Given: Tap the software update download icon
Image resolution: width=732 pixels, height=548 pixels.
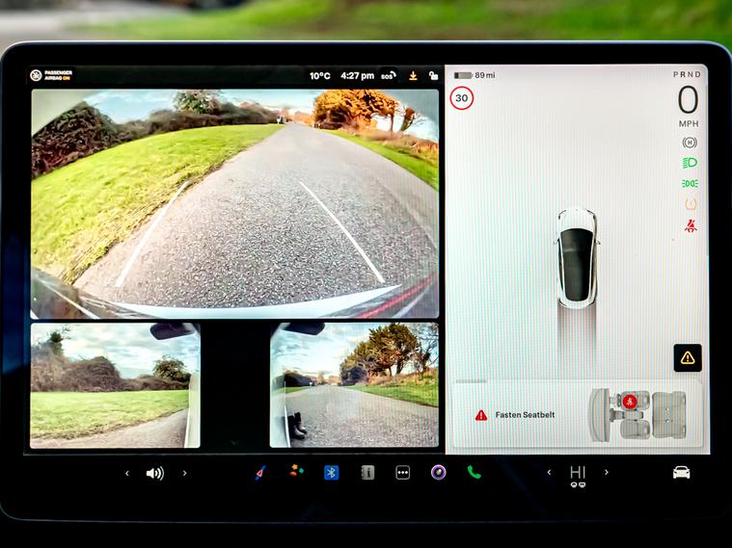Looking at the screenshot, I should coord(413,75).
